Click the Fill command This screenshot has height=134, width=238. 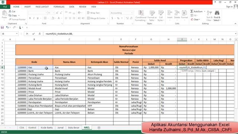click(194, 15)
